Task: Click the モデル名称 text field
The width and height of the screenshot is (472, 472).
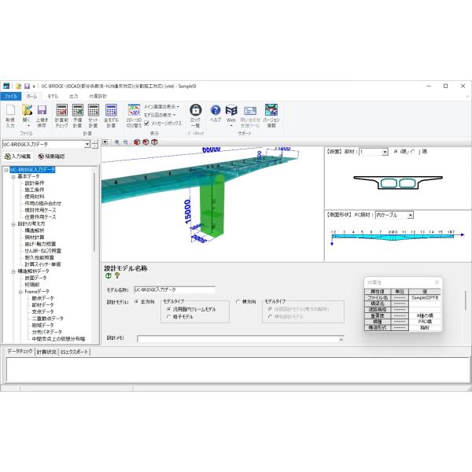Action: 174,289
